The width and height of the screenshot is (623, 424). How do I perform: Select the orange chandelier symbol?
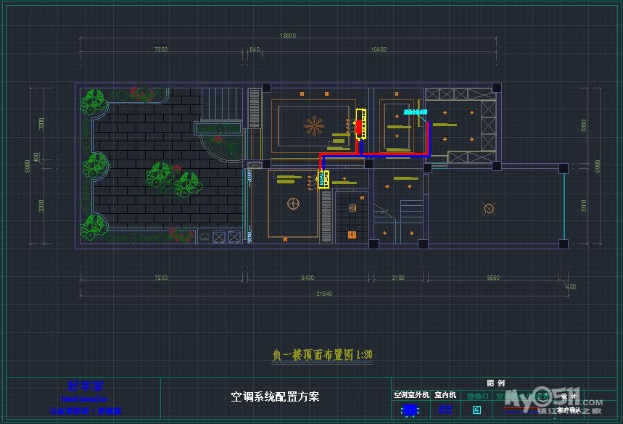point(314,128)
